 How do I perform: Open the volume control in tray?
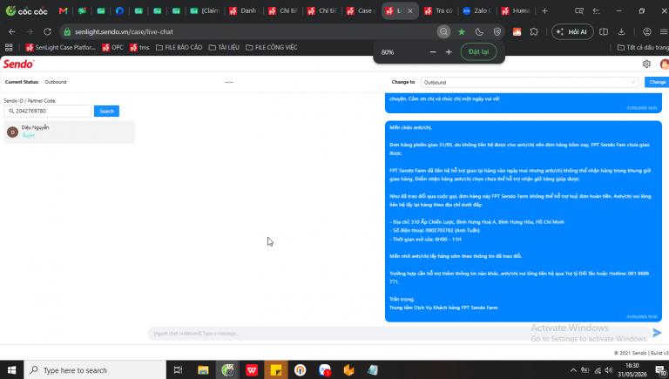[609, 370]
